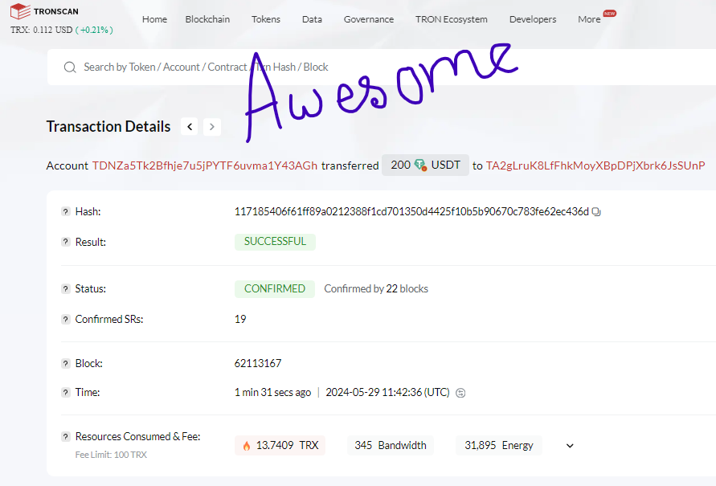716x486 pixels.
Task: Click the 345 Bandwidth value
Action: click(x=391, y=445)
